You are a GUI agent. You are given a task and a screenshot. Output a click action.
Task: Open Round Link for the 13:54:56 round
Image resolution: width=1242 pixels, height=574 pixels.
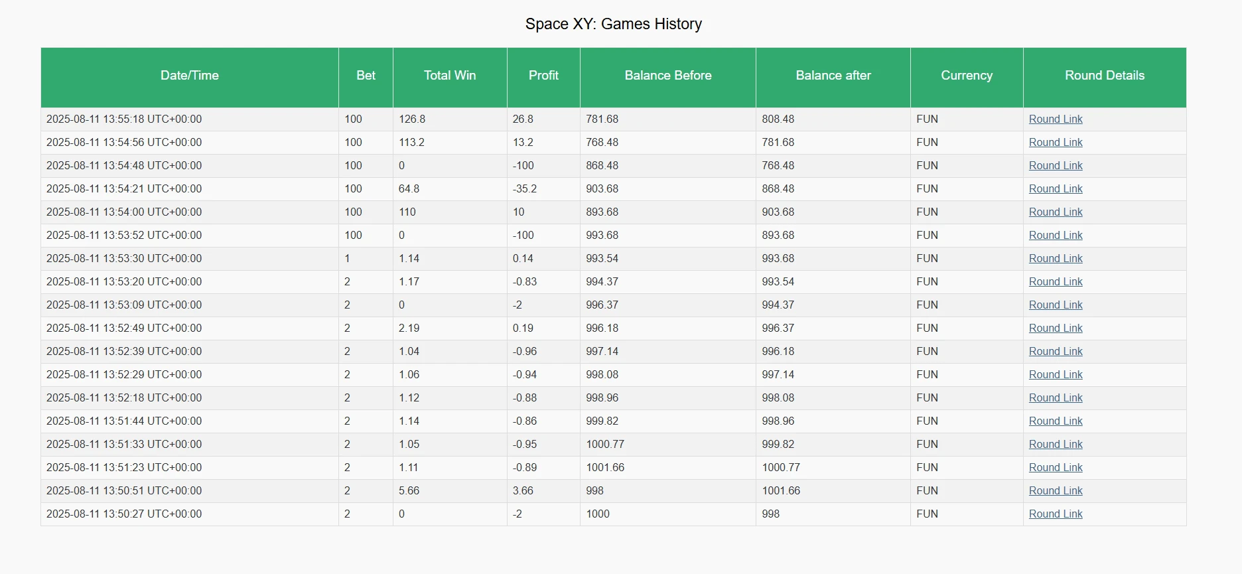(x=1056, y=143)
